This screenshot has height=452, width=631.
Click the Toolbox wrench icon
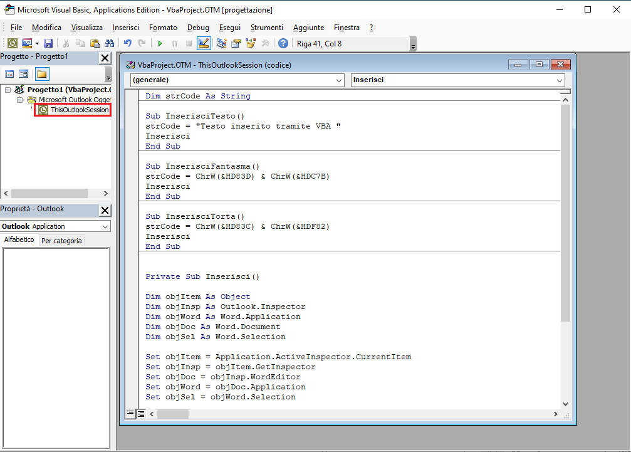coord(265,43)
